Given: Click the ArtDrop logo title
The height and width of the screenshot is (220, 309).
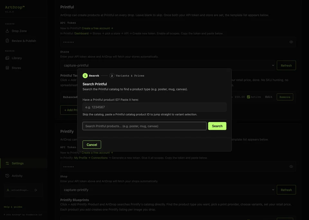Looking at the screenshot, I should click(x=15, y=7).
